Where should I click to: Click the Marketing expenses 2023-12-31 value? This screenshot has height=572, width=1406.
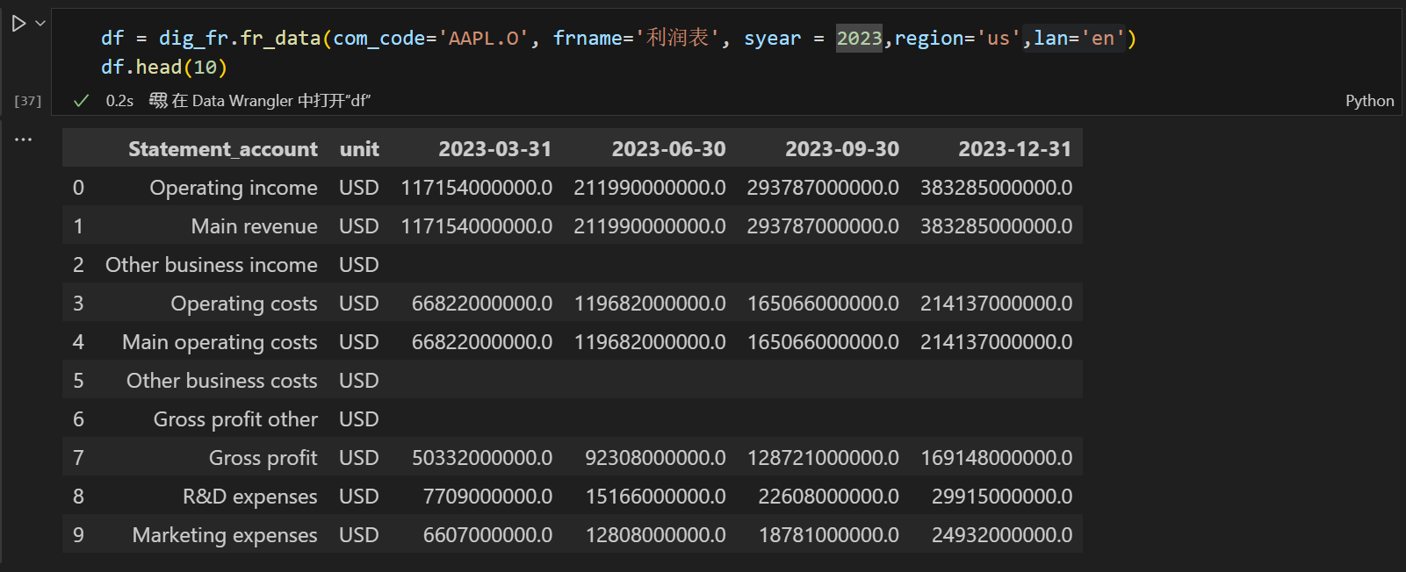1001,535
